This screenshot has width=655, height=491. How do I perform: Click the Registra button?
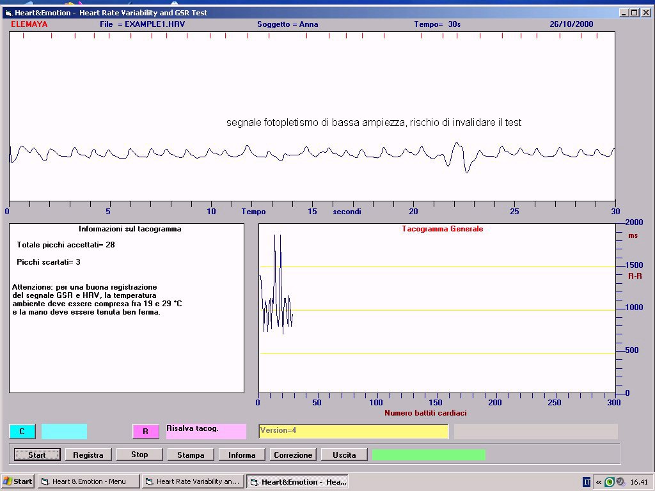(88, 455)
